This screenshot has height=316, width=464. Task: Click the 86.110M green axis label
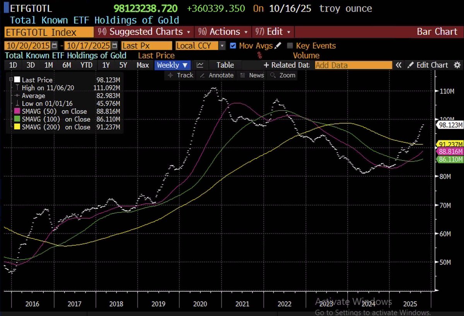click(x=450, y=159)
